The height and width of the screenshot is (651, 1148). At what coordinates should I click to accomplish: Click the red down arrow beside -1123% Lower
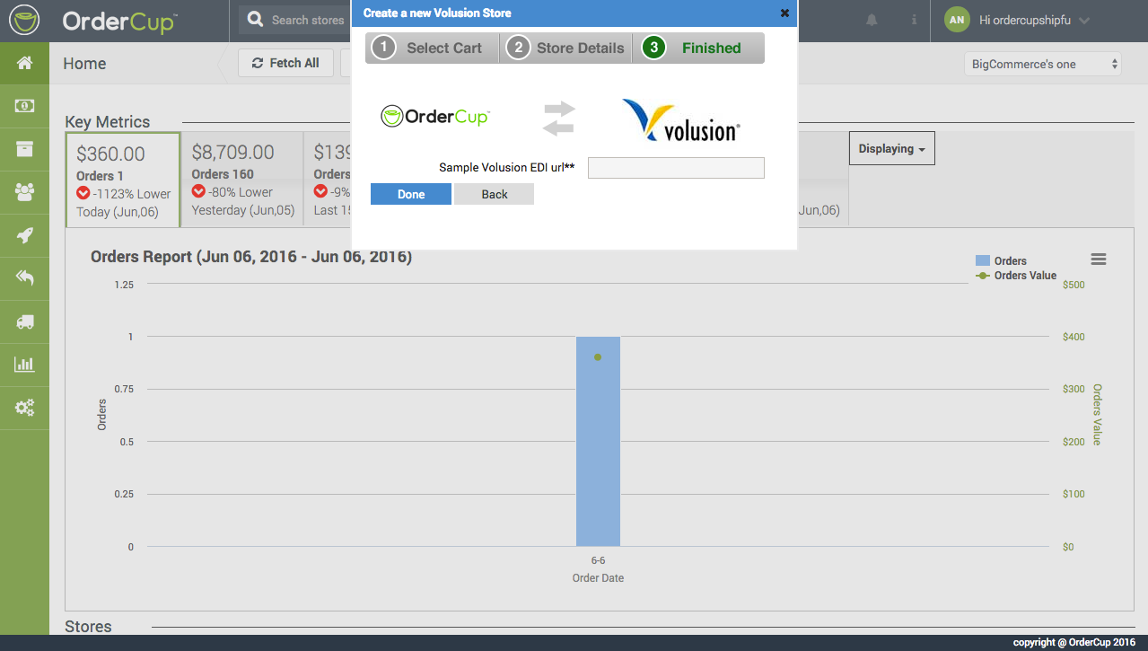tap(83, 194)
